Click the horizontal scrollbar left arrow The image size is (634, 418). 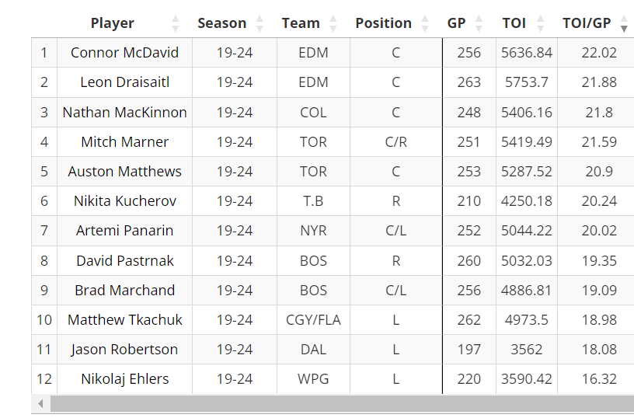tap(39, 404)
